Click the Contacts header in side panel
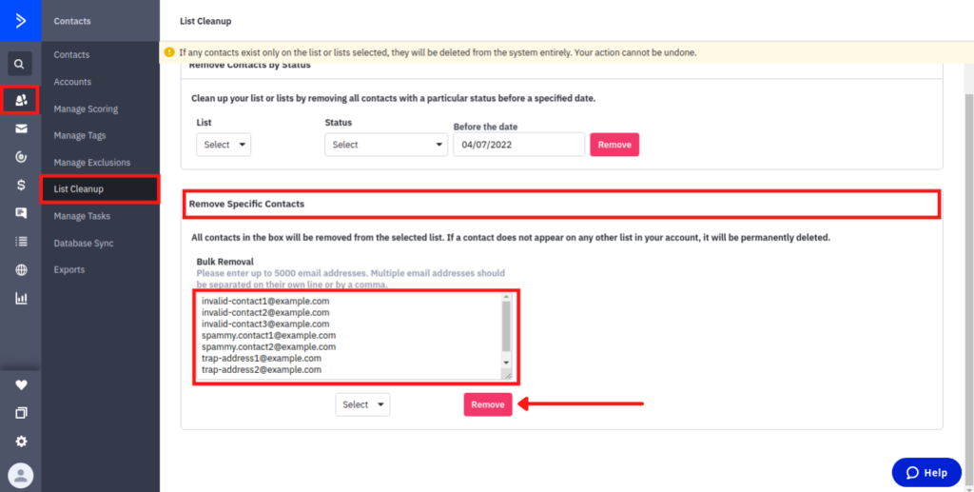The height and width of the screenshot is (492, 974). coord(72,21)
